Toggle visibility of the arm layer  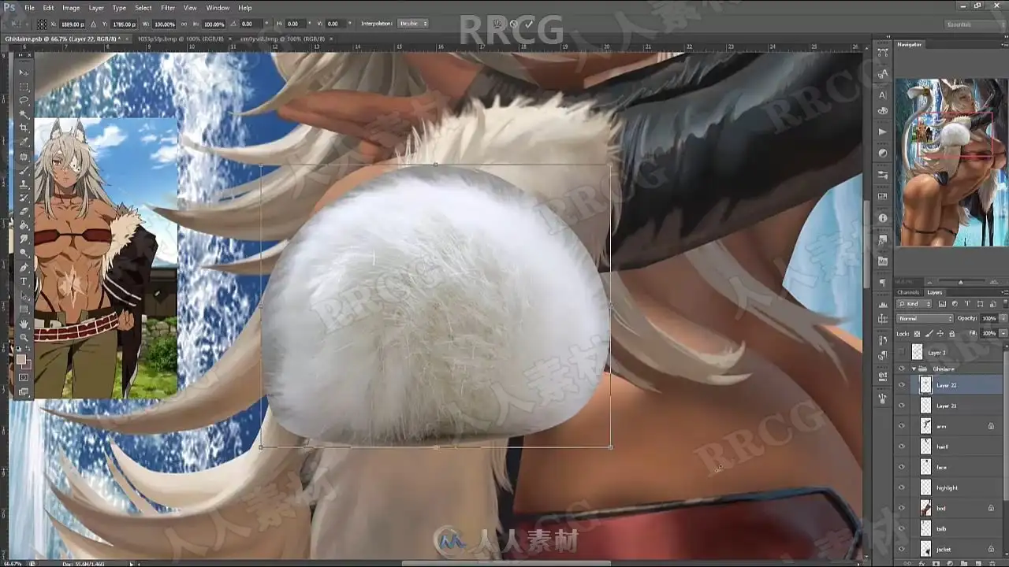(x=902, y=426)
